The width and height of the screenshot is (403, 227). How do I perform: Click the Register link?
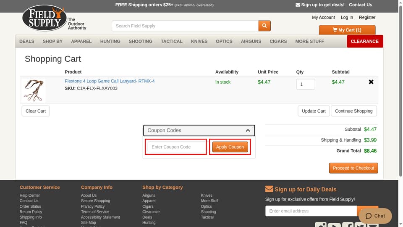[367, 17]
